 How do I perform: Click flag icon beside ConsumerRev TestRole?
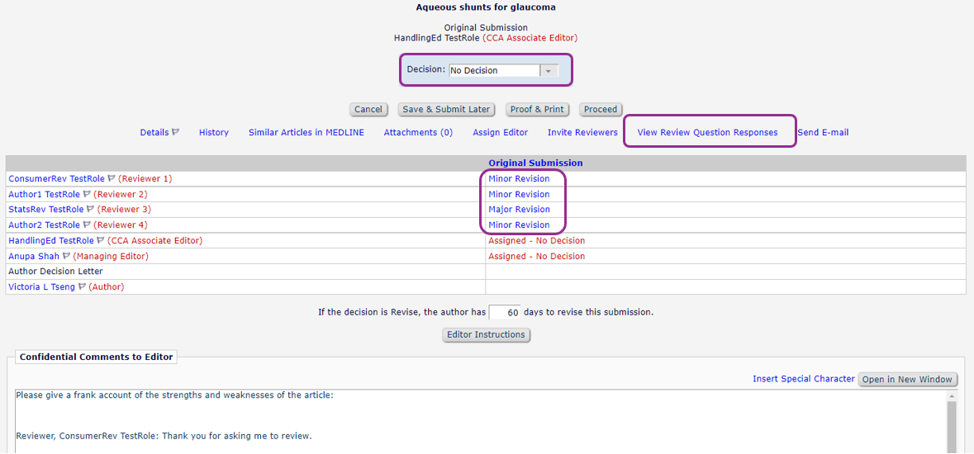pyautogui.click(x=112, y=179)
